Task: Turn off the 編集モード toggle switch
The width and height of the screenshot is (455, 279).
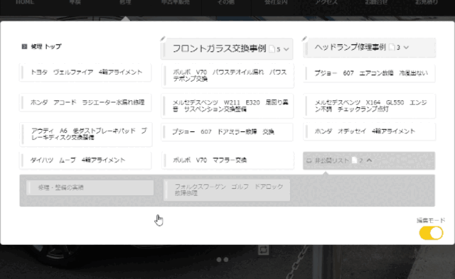Action: click(431, 234)
